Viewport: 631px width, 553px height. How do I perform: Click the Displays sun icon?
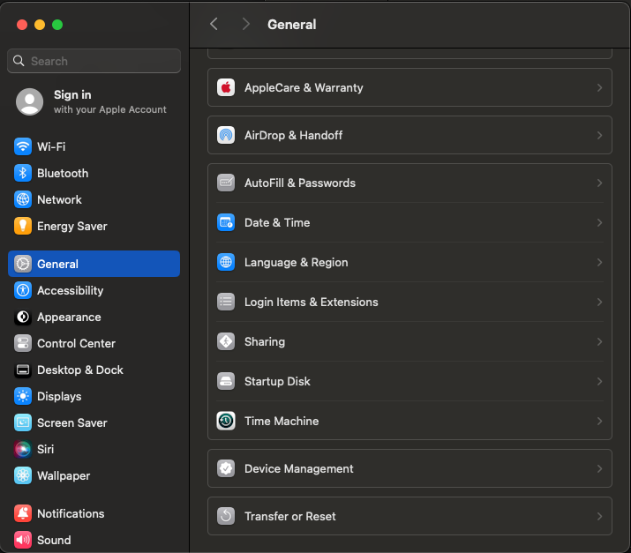[23, 396]
